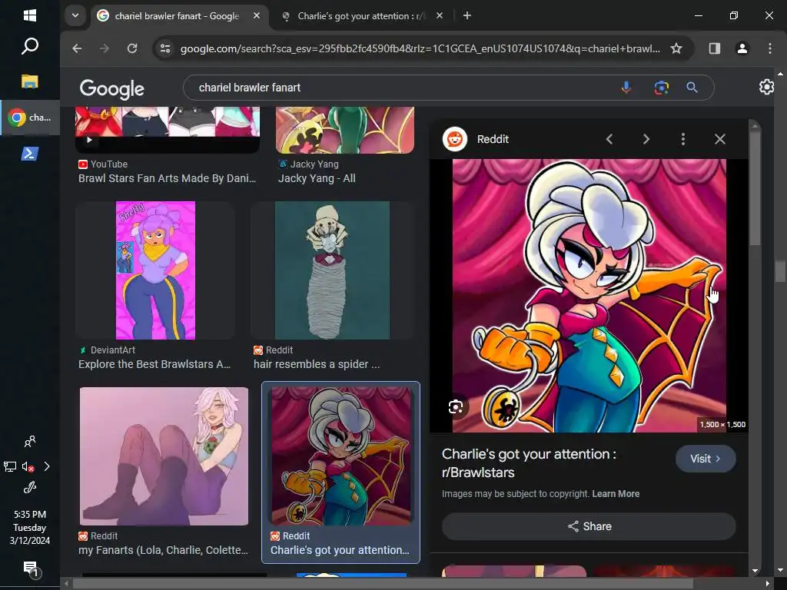Click the preview panel vertical scrollbar
Viewport: 787px width, 590px height.
pos(755,188)
